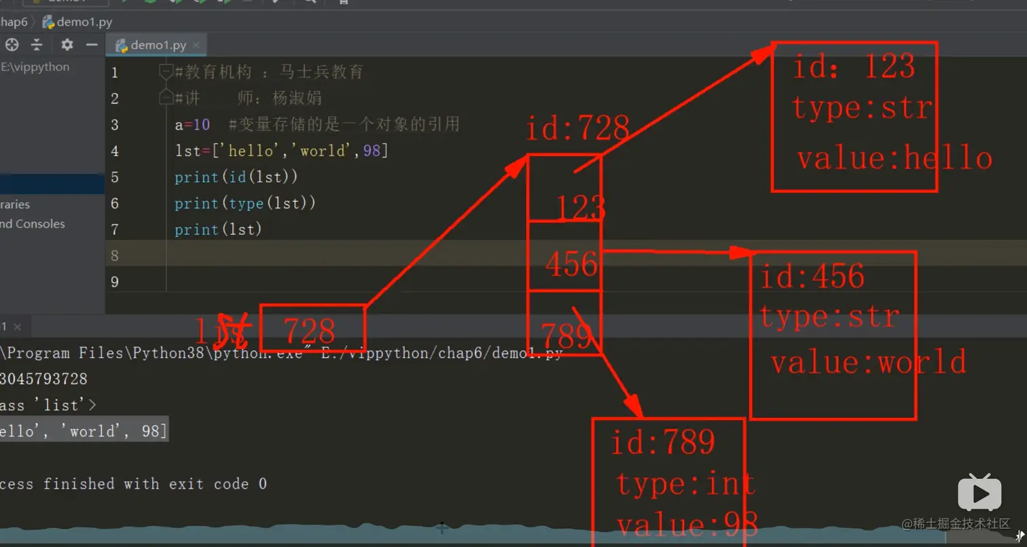Click 'finished with exit code 0' message
Image resolution: width=1027 pixels, height=547 pixels.
pos(155,484)
